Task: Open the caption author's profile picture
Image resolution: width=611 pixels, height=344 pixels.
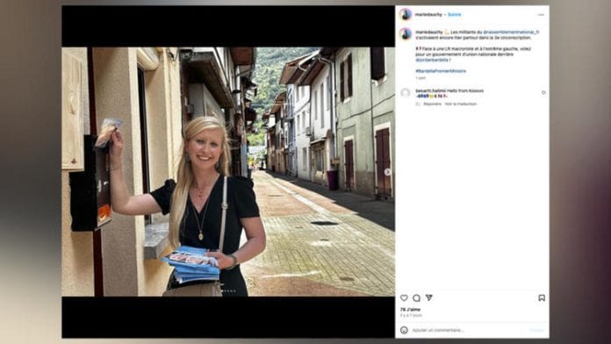Action: 406,34
